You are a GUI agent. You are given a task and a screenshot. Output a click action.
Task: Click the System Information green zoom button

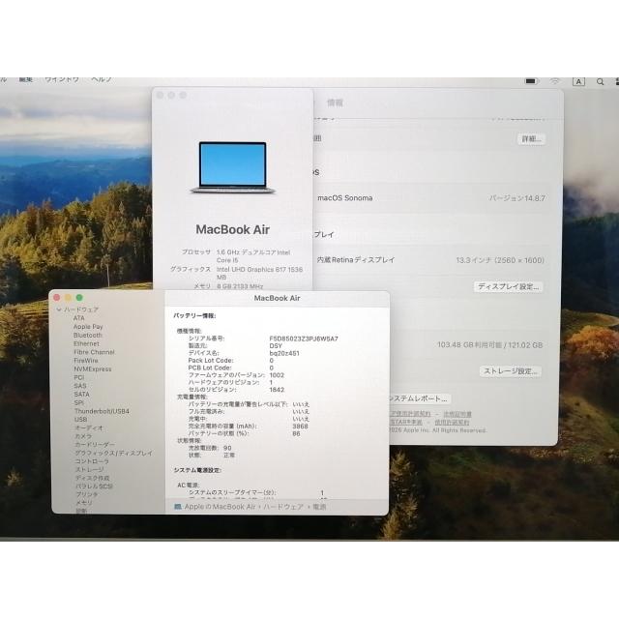79,297
